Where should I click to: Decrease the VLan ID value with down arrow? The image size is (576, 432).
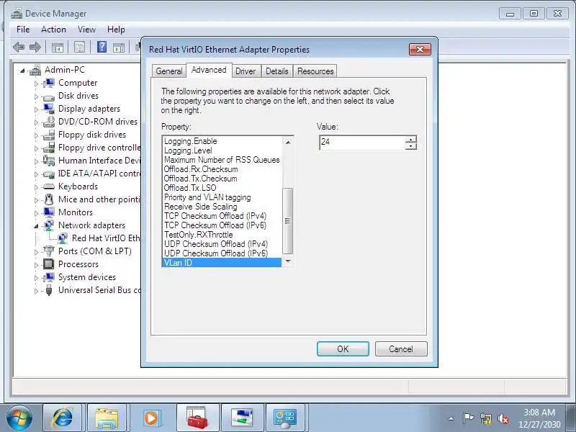tap(411, 146)
